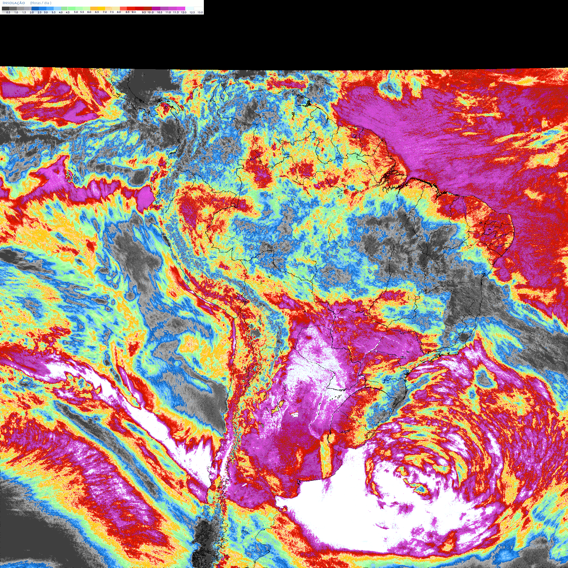Screen dimensions: 568x568
Task: Select the 12.0 legend value
Action: [184, 12]
